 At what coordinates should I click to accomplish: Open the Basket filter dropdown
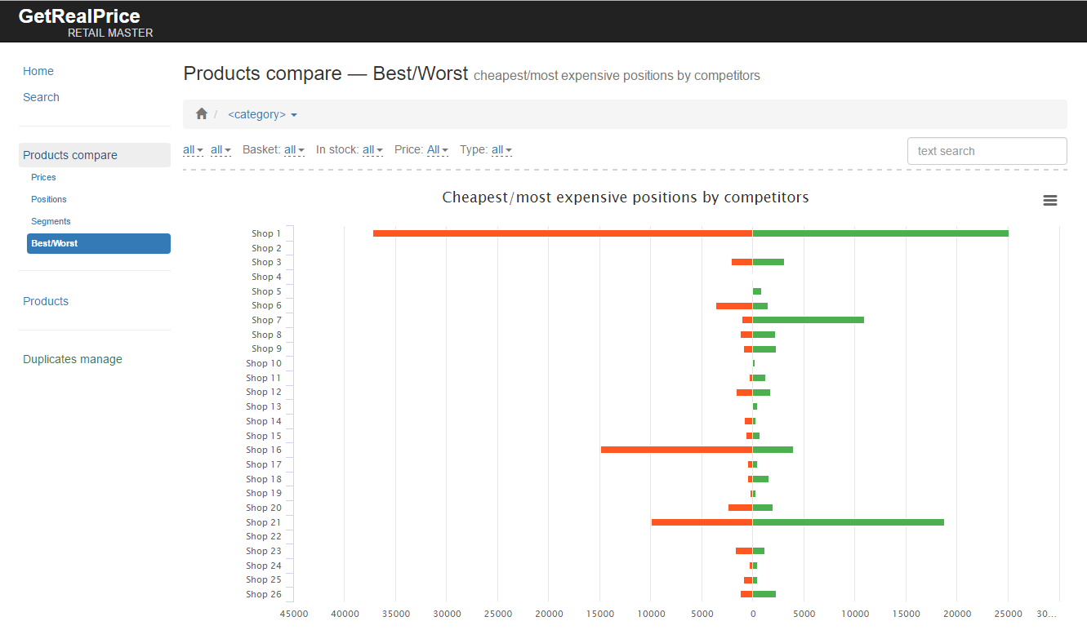(294, 150)
